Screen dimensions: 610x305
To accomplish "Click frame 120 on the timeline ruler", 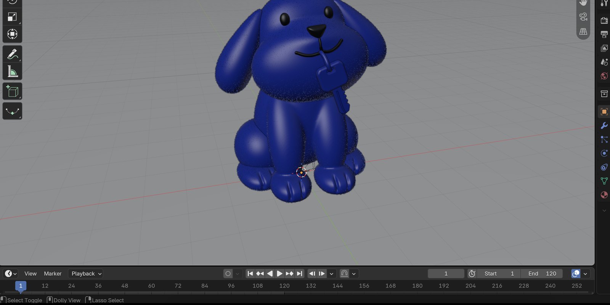I will tap(284, 286).
